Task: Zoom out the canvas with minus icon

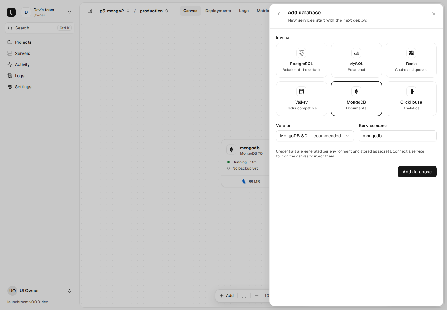Action: 257,296
